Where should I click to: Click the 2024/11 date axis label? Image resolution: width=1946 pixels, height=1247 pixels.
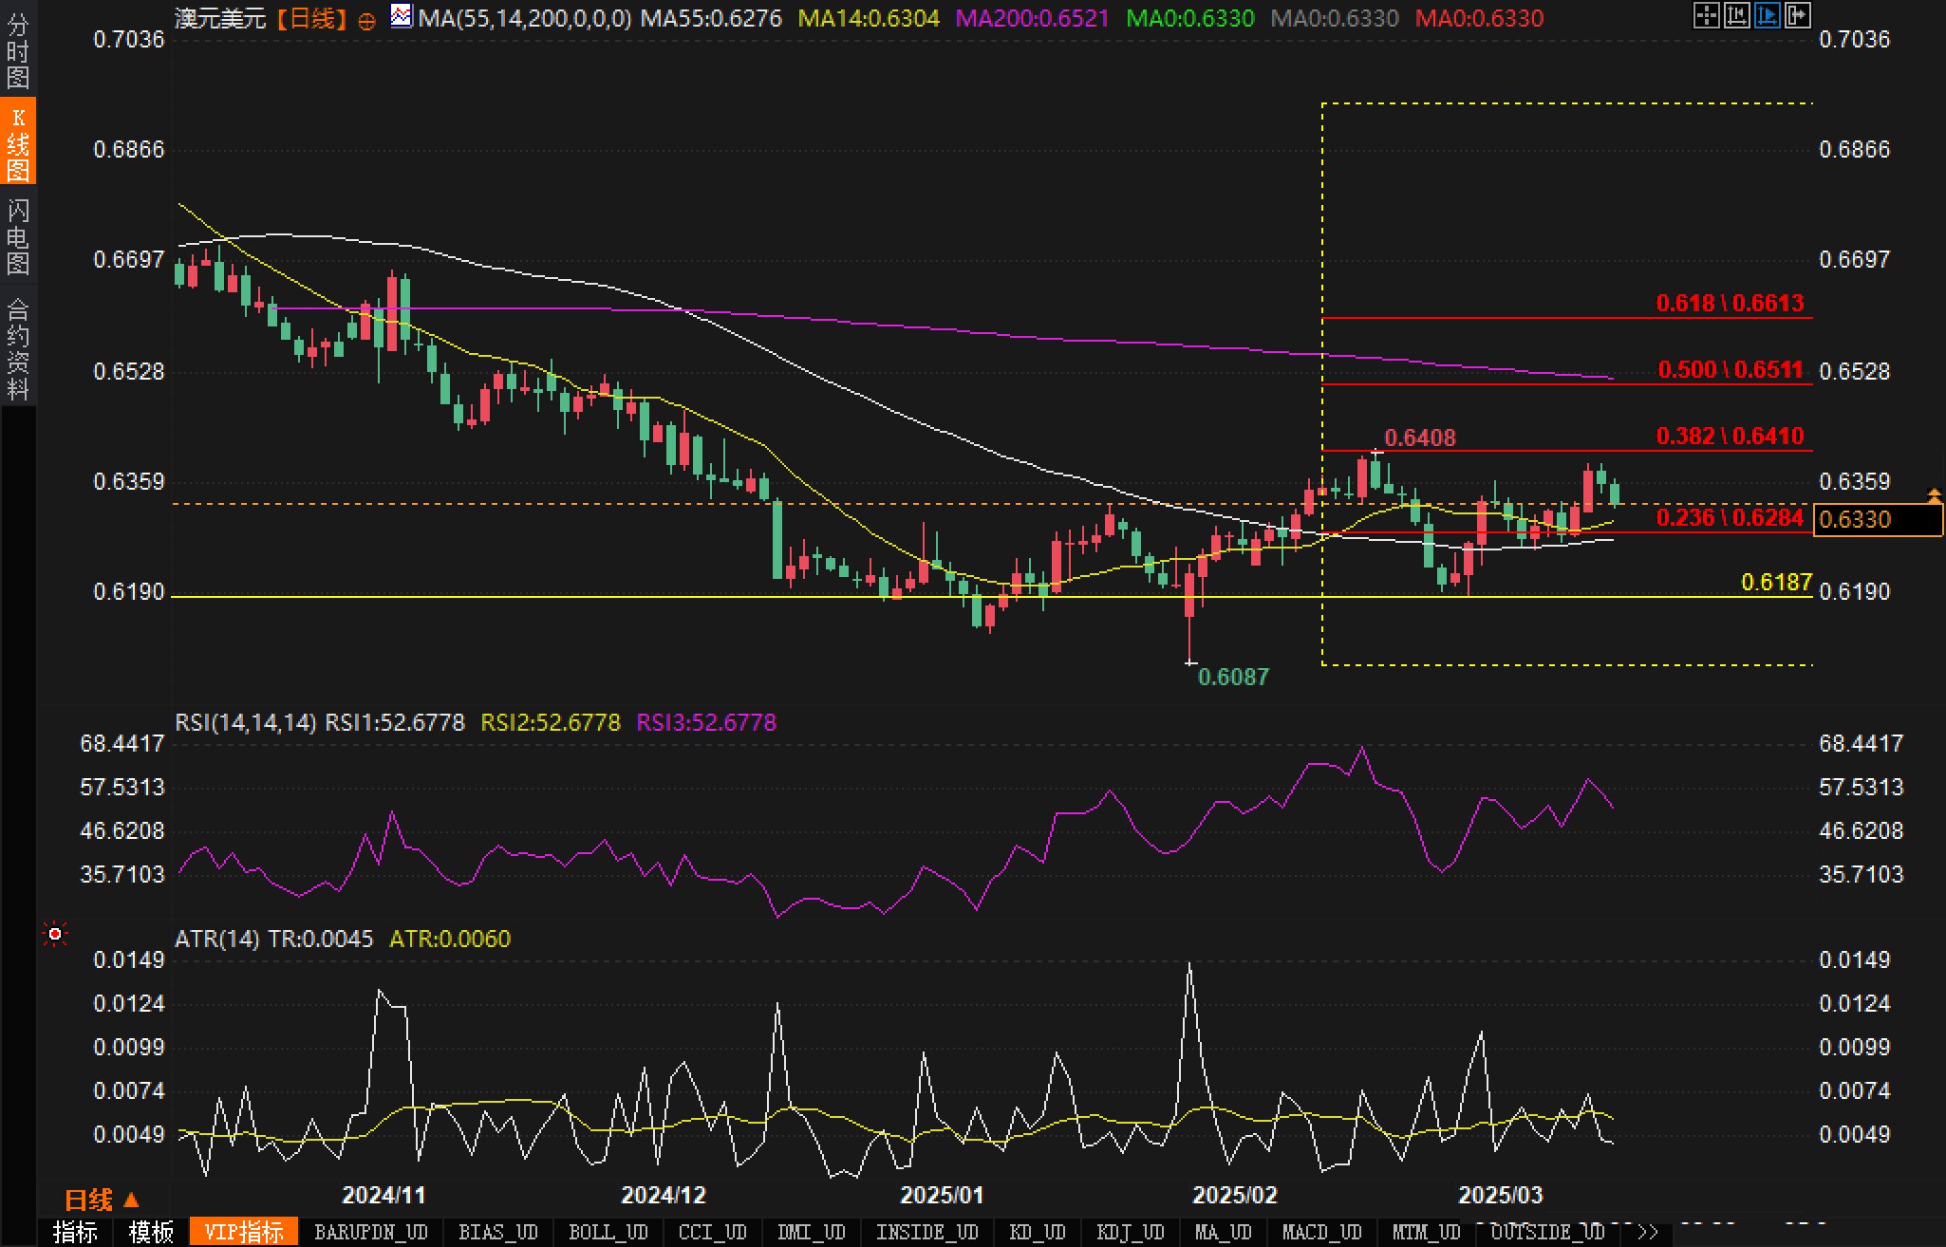[384, 1195]
